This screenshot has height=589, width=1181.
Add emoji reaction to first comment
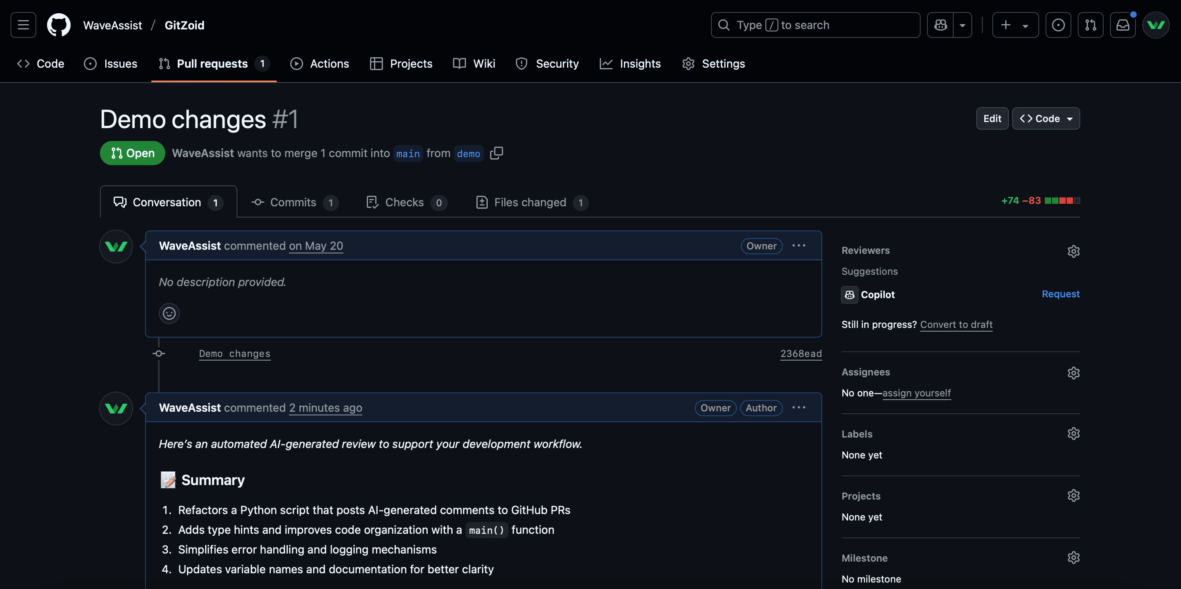169,313
